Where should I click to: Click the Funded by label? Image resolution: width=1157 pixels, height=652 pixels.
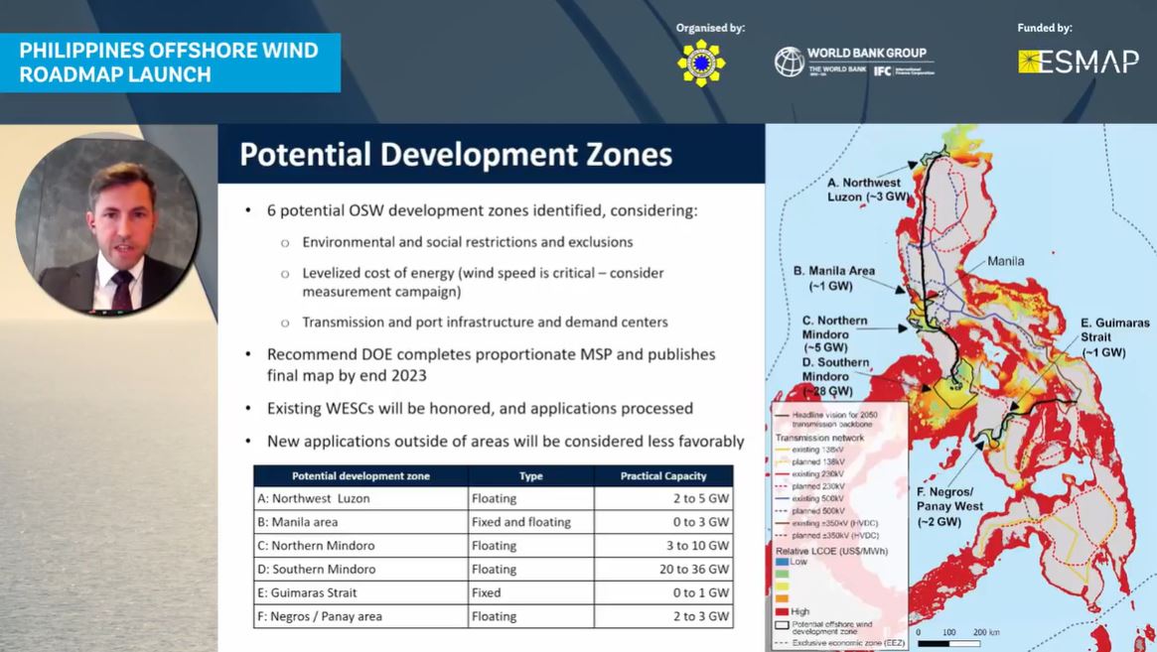pyautogui.click(x=1044, y=28)
